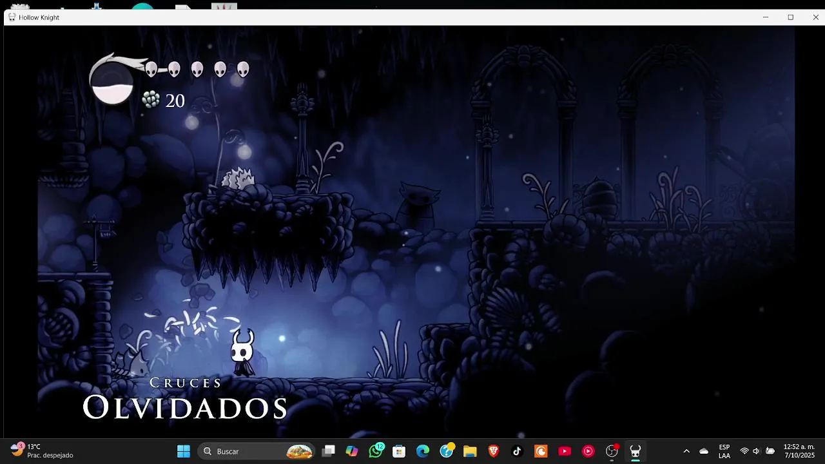Click the Knight player character
This screenshot has width=825, height=464.
243,352
